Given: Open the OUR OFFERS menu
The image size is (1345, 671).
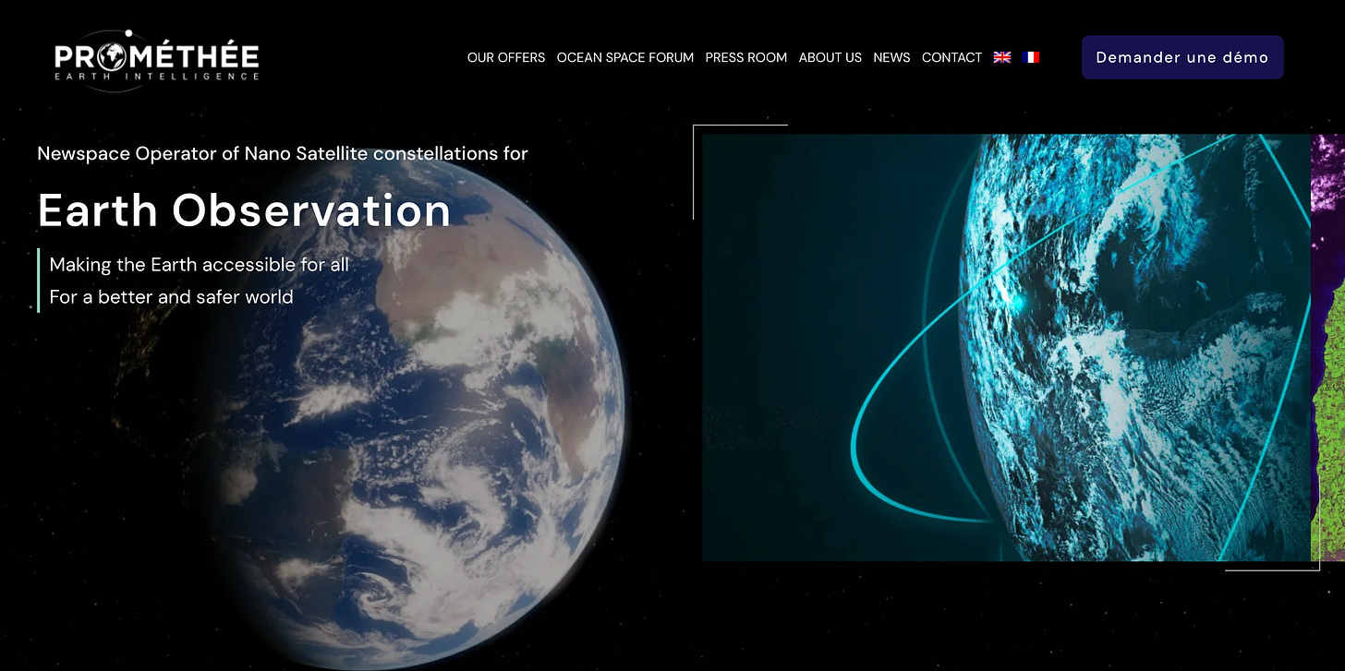Looking at the screenshot, I should [506, 57].
